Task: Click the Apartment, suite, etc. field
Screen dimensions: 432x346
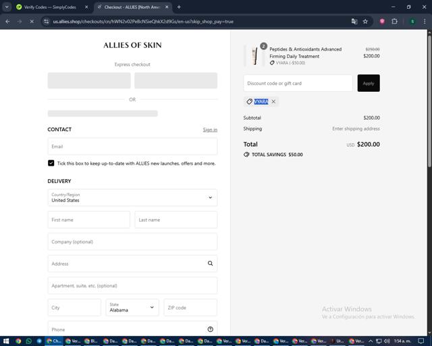Action: [x=132, y=286]
